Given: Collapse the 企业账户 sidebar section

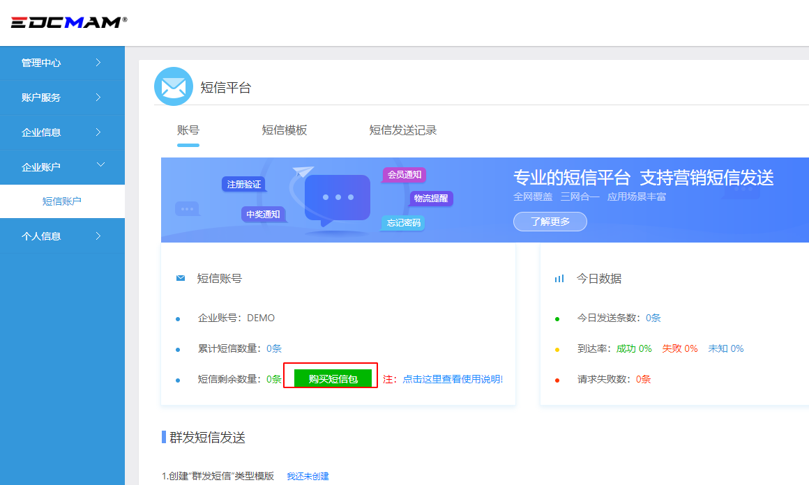Looking at the screenshot, I should click(62, 167).
